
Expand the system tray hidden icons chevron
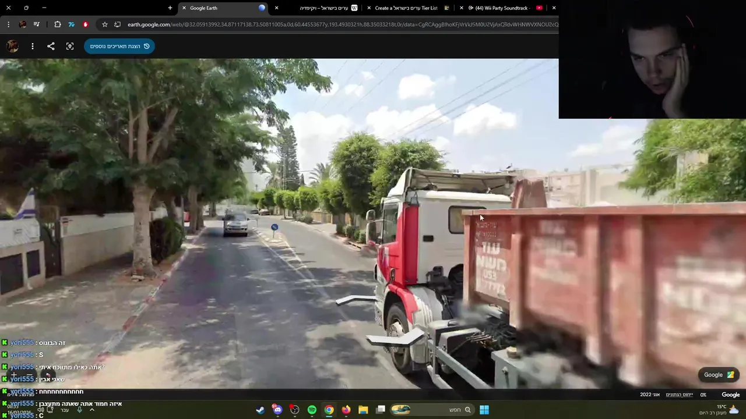pos(92,410)
